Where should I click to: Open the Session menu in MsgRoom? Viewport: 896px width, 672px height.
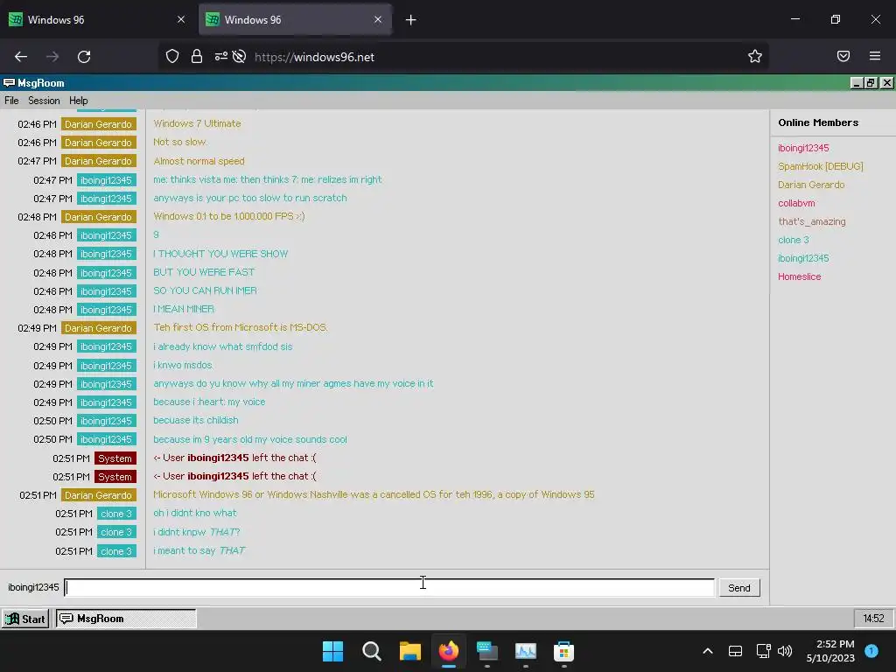(44, 101)
